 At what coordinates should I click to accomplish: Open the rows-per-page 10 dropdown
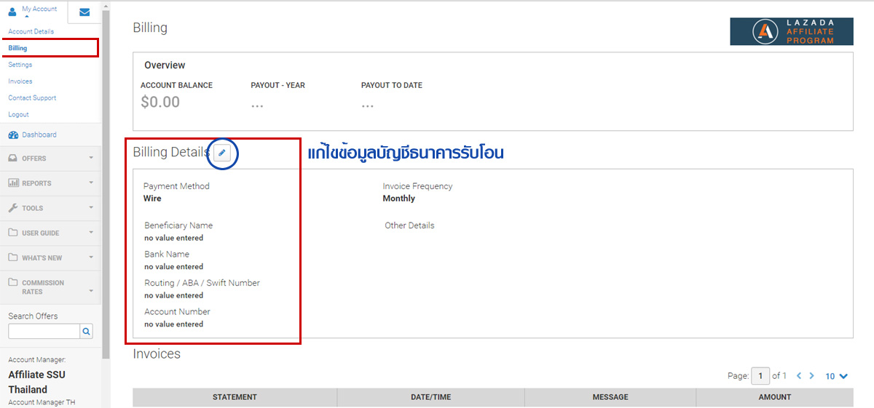click(x=836, y=376)
